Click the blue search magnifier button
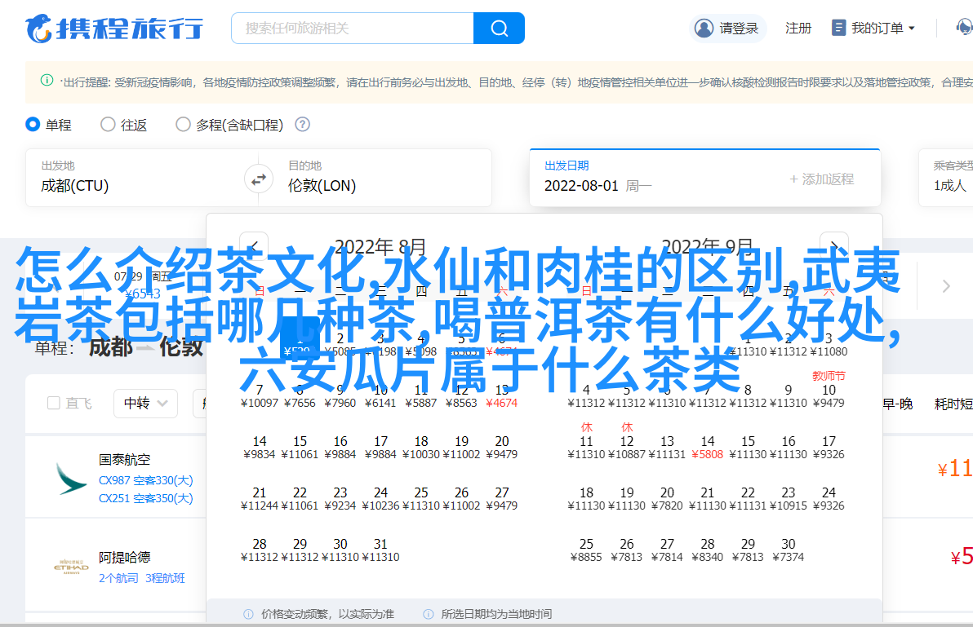The width and height of the screenshot is (973, 627). pyautogui.click(x=499, y=29)
